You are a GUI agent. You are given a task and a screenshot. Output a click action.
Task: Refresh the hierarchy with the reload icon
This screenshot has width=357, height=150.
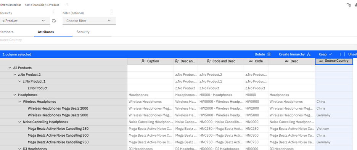pos(54,21)
